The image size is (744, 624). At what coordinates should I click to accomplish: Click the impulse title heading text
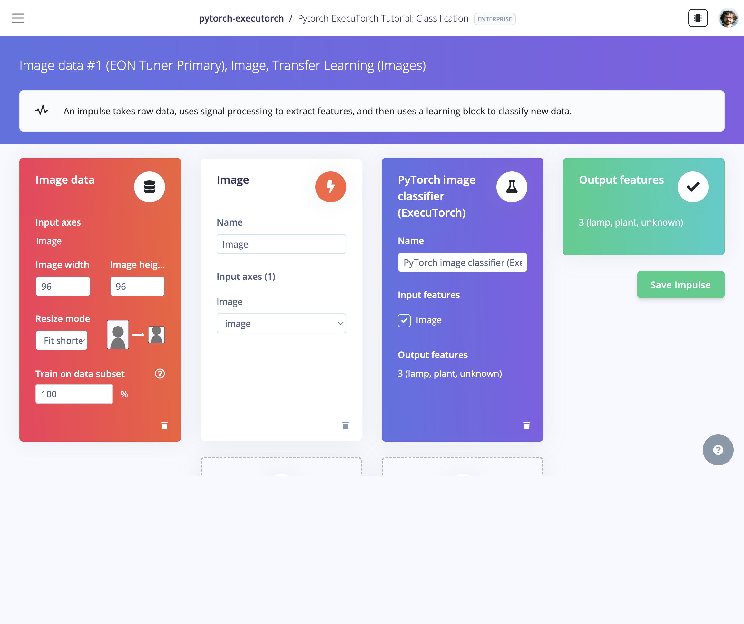pos(222,65)
